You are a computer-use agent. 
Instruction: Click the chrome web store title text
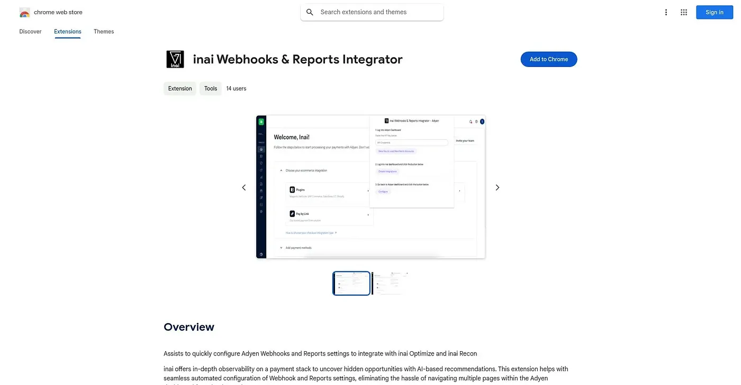pos(58,12)
